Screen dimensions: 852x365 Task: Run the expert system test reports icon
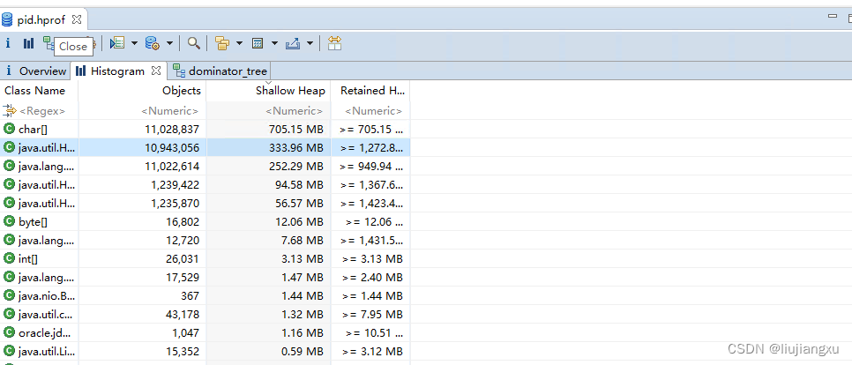point(116,43)
